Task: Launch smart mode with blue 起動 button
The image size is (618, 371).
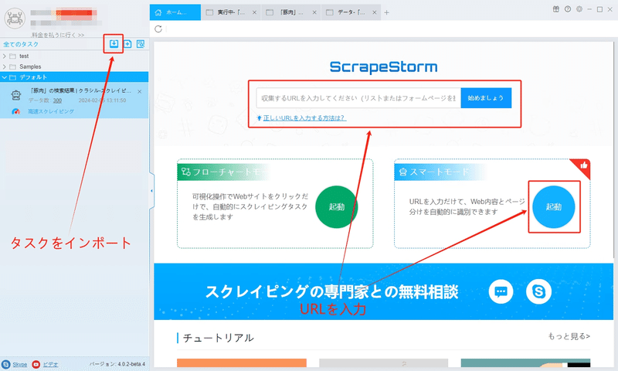Action: (553, 206)
